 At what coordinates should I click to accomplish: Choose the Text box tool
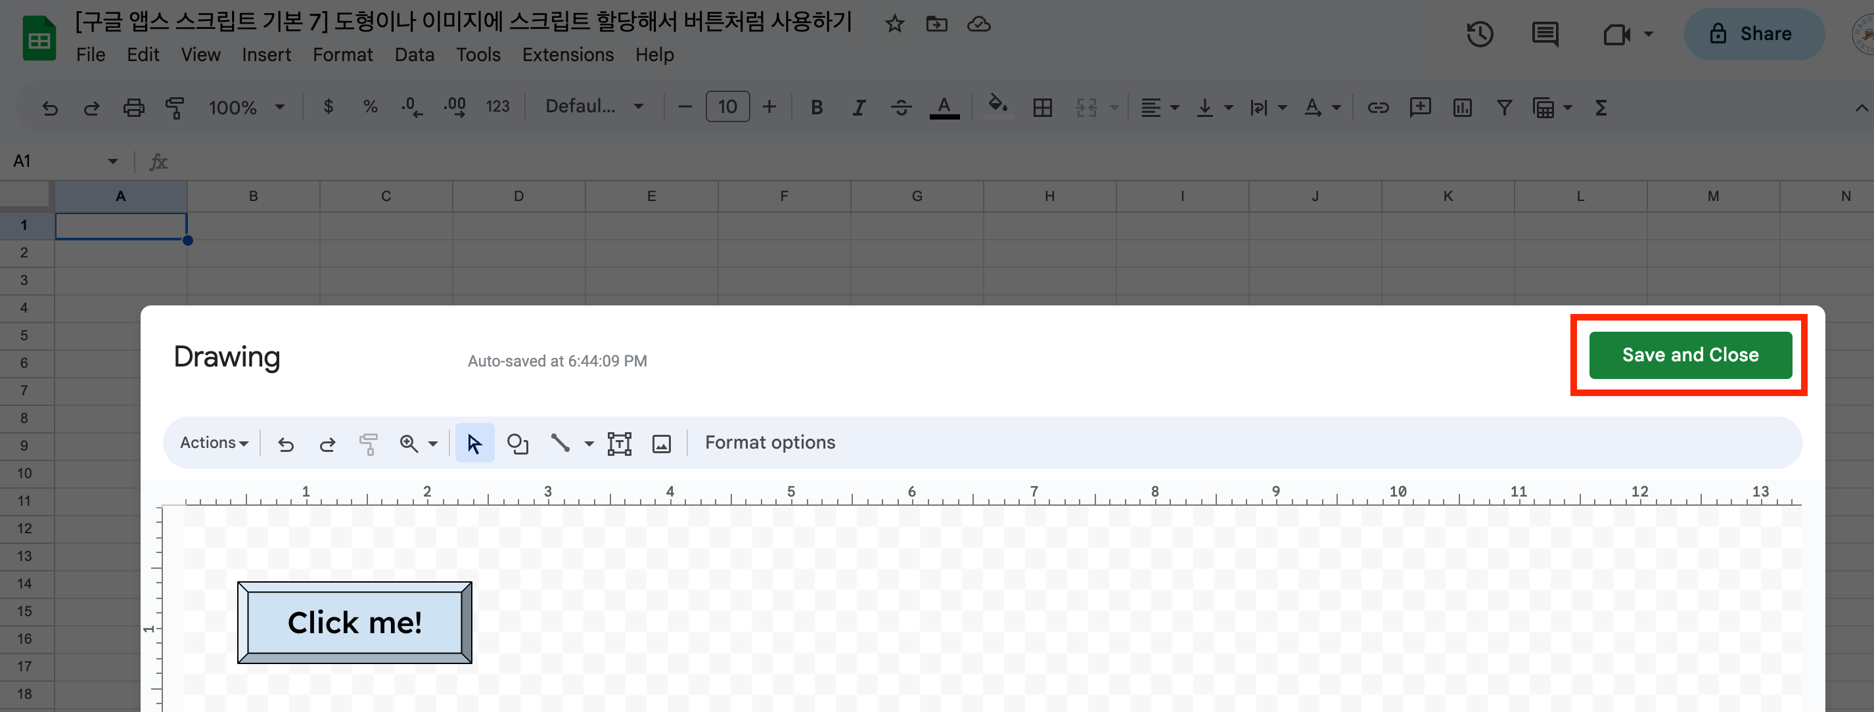619,443
